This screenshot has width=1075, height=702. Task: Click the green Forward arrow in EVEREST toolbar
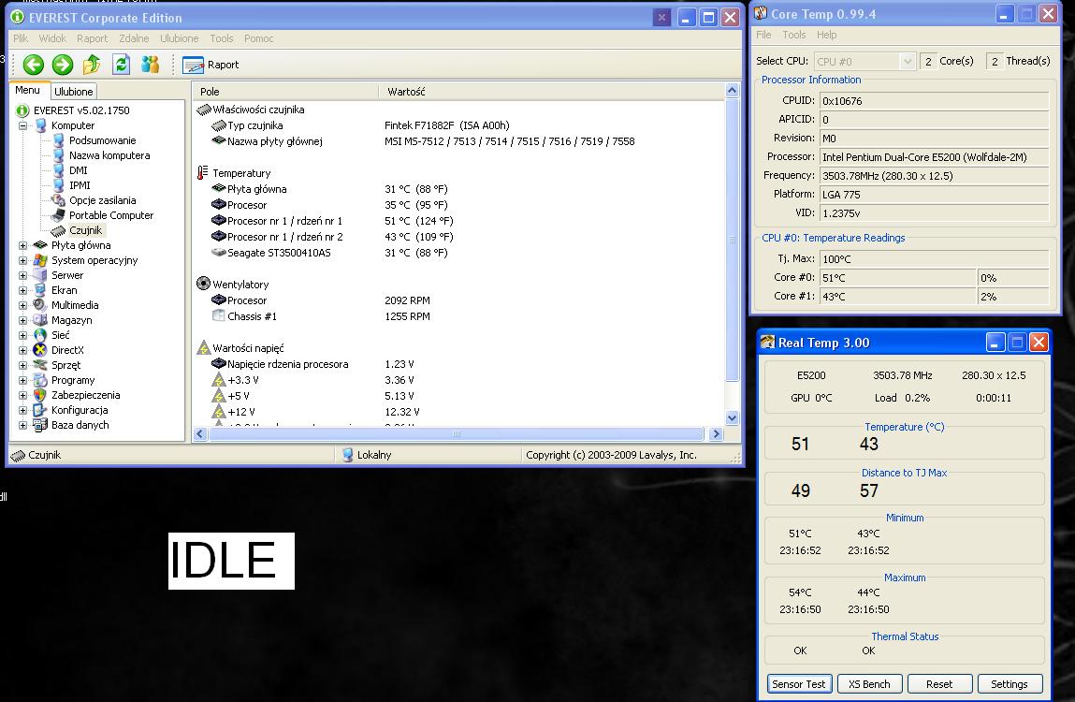(63, 65)
